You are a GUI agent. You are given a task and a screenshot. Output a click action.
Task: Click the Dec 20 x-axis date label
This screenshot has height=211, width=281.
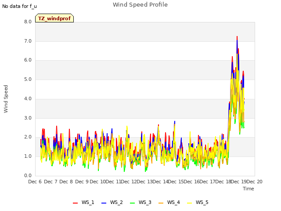[x=254, y=182]
